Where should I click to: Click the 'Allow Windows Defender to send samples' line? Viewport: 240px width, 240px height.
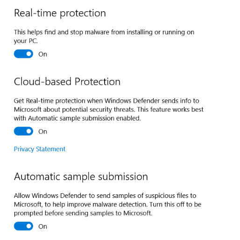105,196
